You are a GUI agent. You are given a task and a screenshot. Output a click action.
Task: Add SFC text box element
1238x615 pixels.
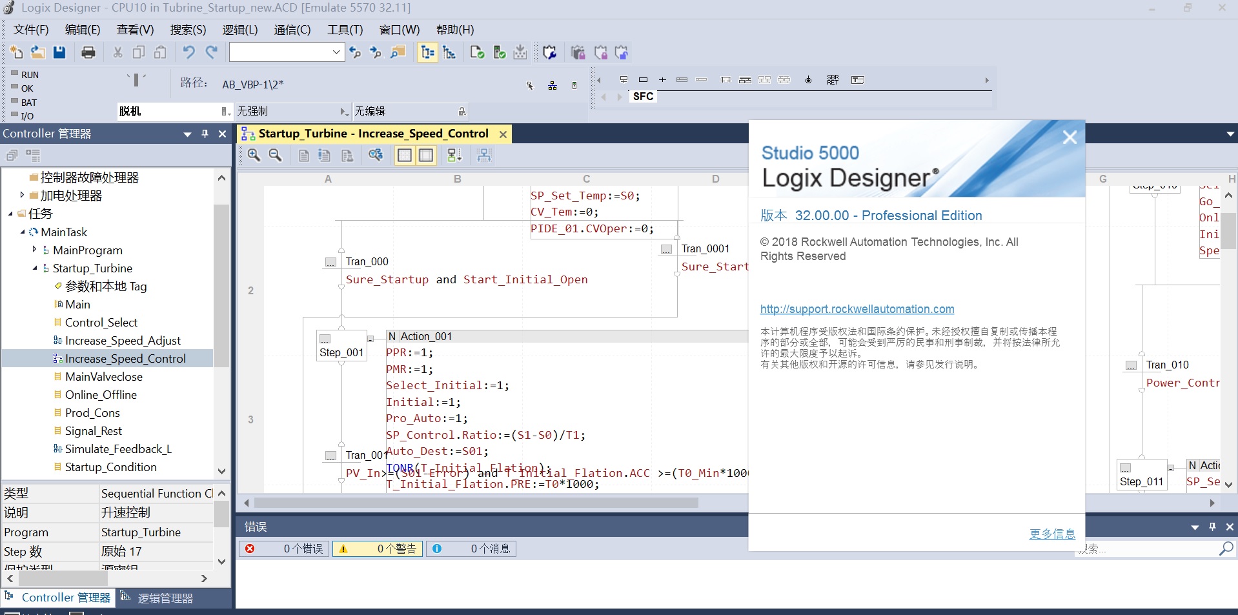(x=858, y=80)
